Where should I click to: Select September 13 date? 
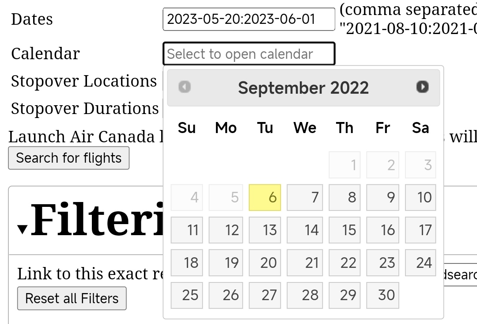(x=265, y=230)
